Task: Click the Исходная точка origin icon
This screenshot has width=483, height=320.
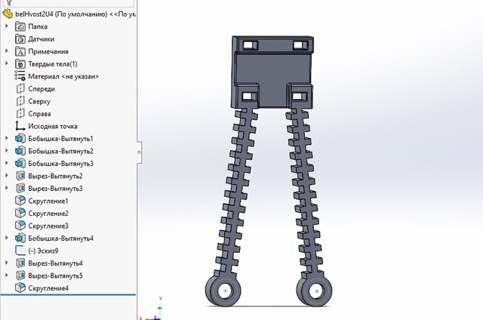Action: pos(20,126)
